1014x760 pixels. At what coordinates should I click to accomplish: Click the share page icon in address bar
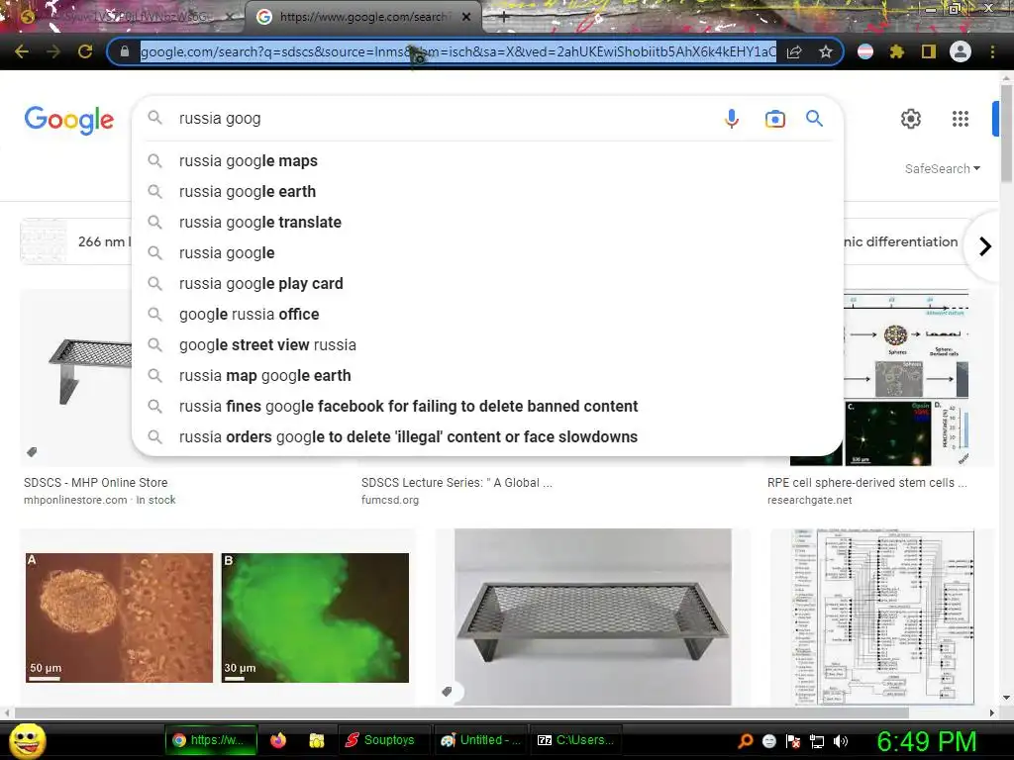[x=794, y=51]
